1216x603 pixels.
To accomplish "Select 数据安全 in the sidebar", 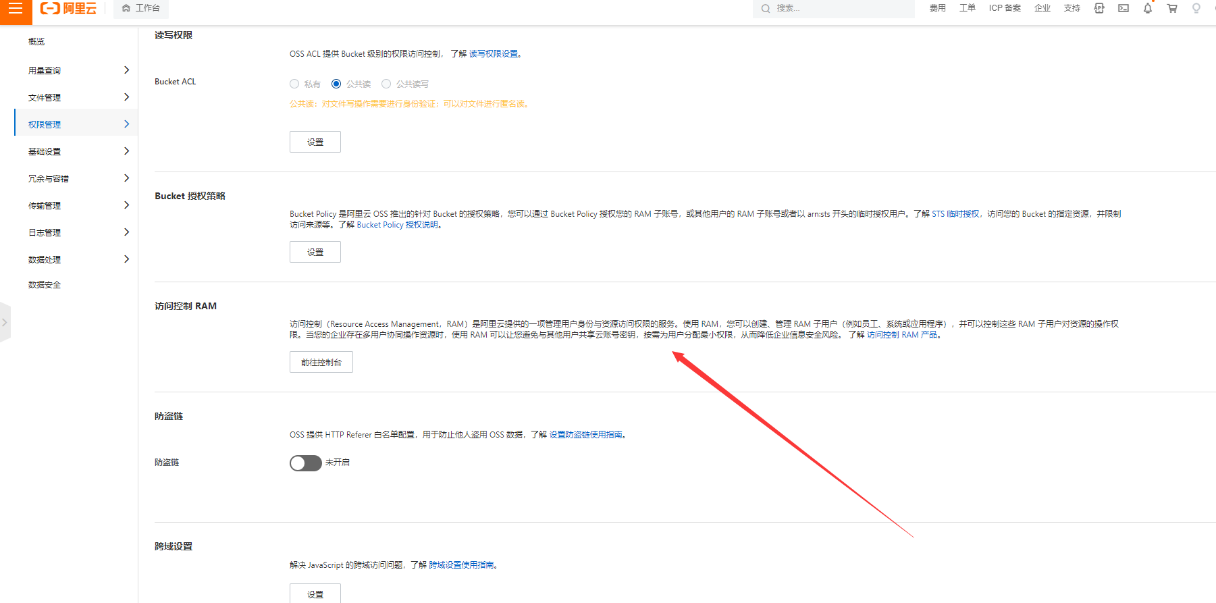I will coord(45,285).
